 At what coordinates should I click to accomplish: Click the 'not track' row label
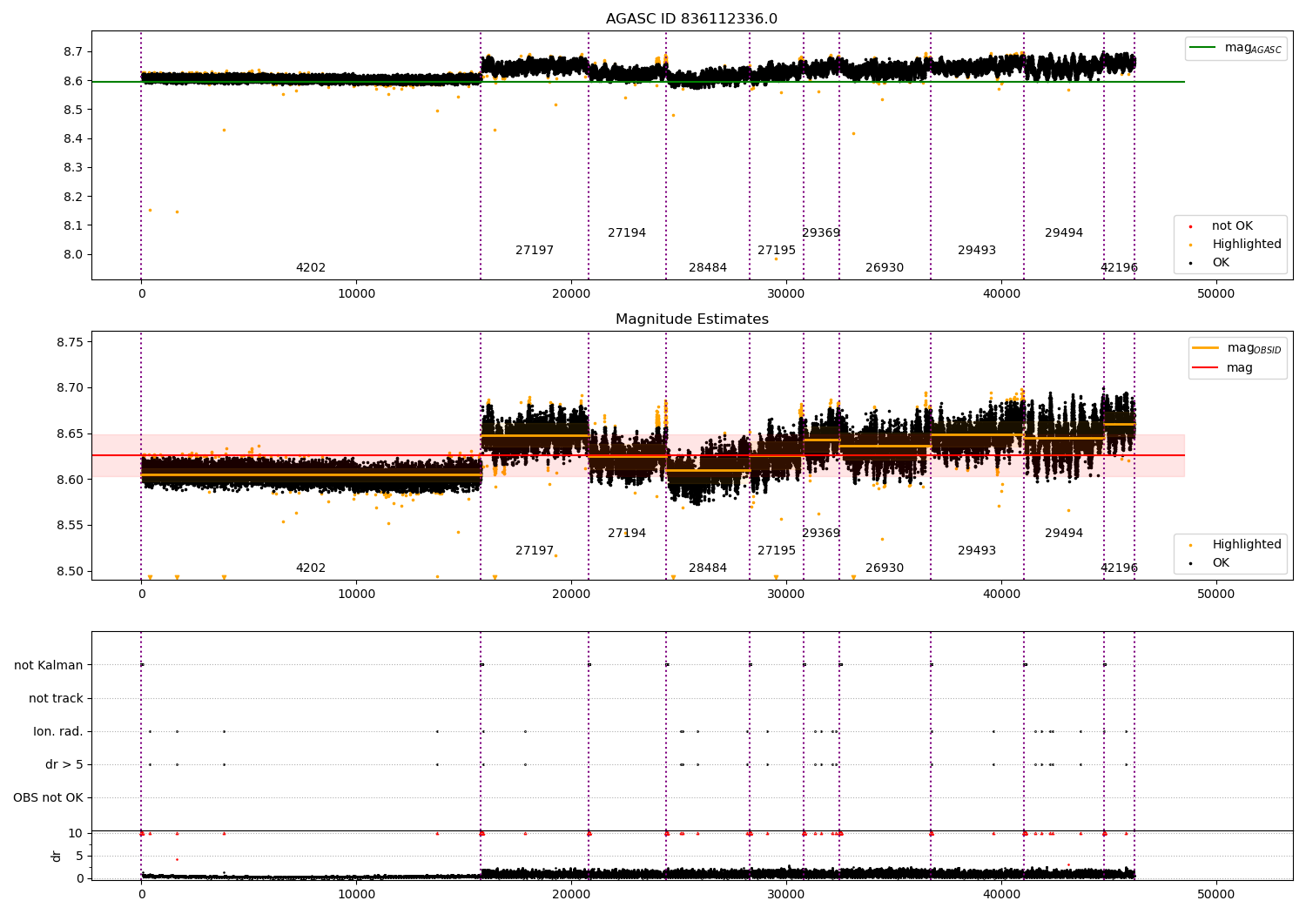point(56,698)
